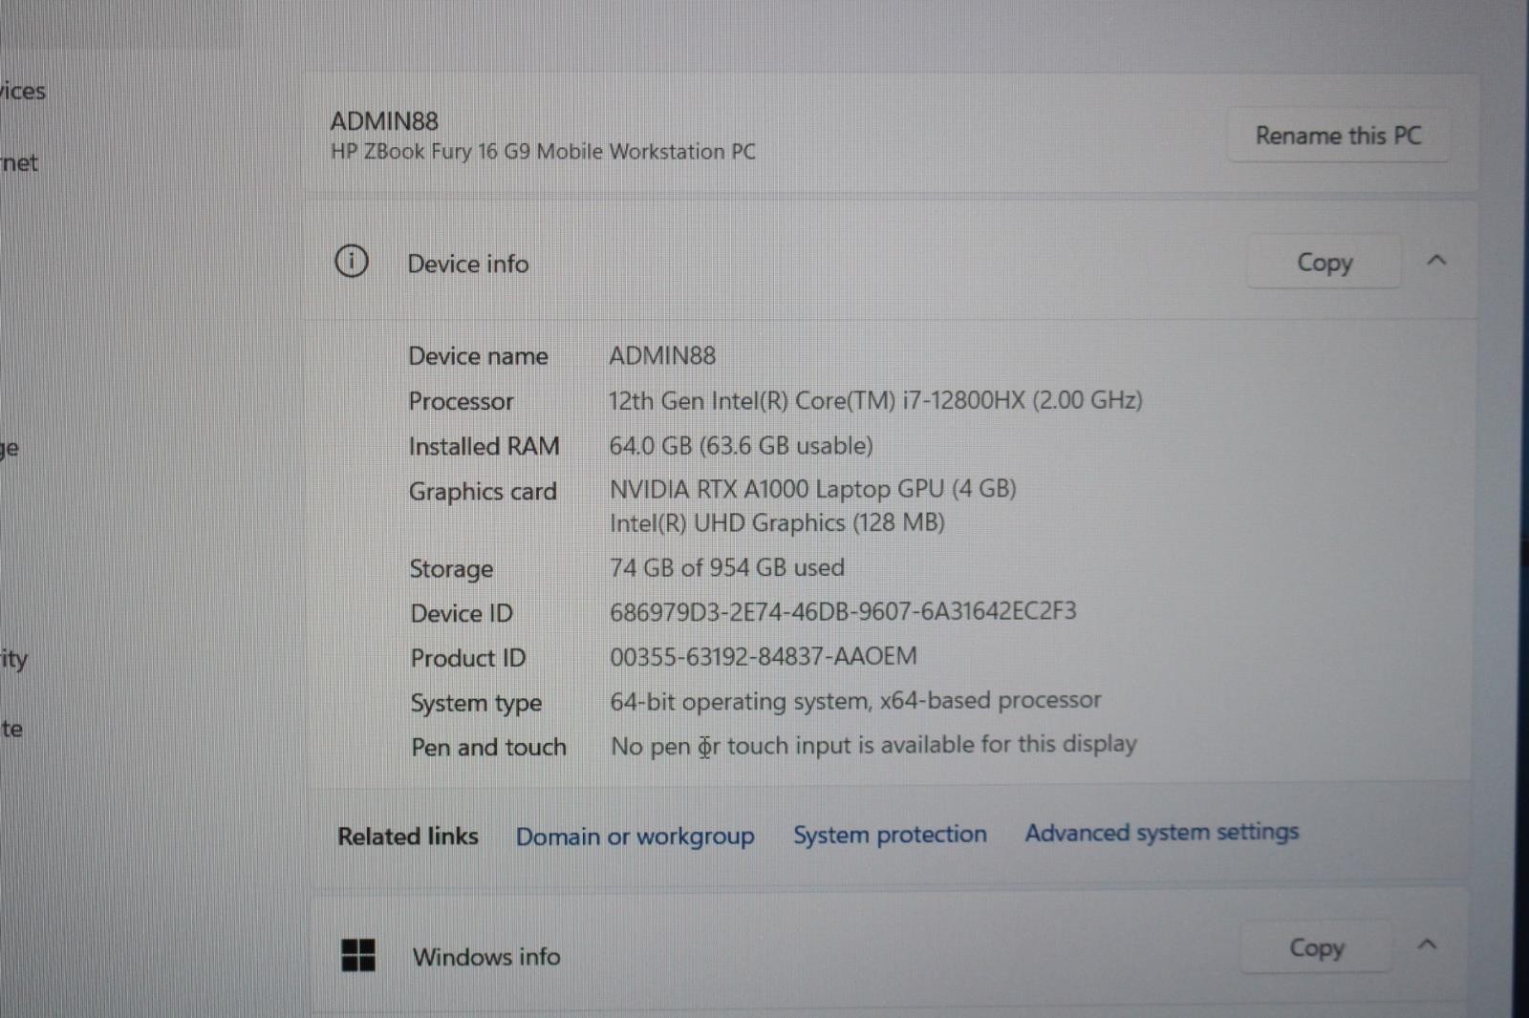Click the Storage label
The height and width of the screenshot is (1018, 1529).
(x=451, y=569)
